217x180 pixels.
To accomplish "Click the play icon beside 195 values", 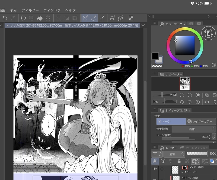I will (214, 65).
